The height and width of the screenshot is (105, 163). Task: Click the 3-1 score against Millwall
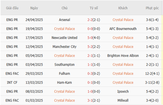(90, 100)
